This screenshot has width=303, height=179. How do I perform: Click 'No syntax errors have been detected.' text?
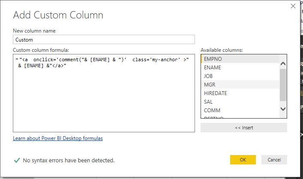coord(69,160)
